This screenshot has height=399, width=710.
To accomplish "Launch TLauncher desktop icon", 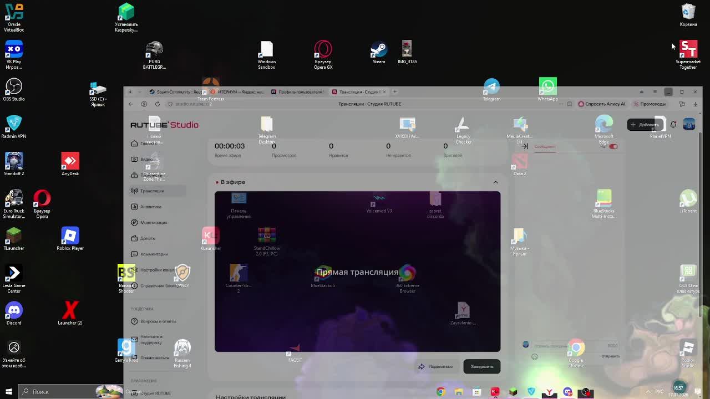I will coord(14,239).
